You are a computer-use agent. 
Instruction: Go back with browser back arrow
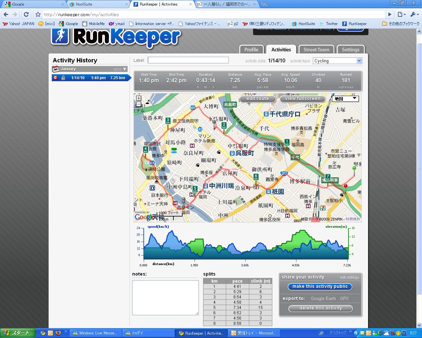6,15
